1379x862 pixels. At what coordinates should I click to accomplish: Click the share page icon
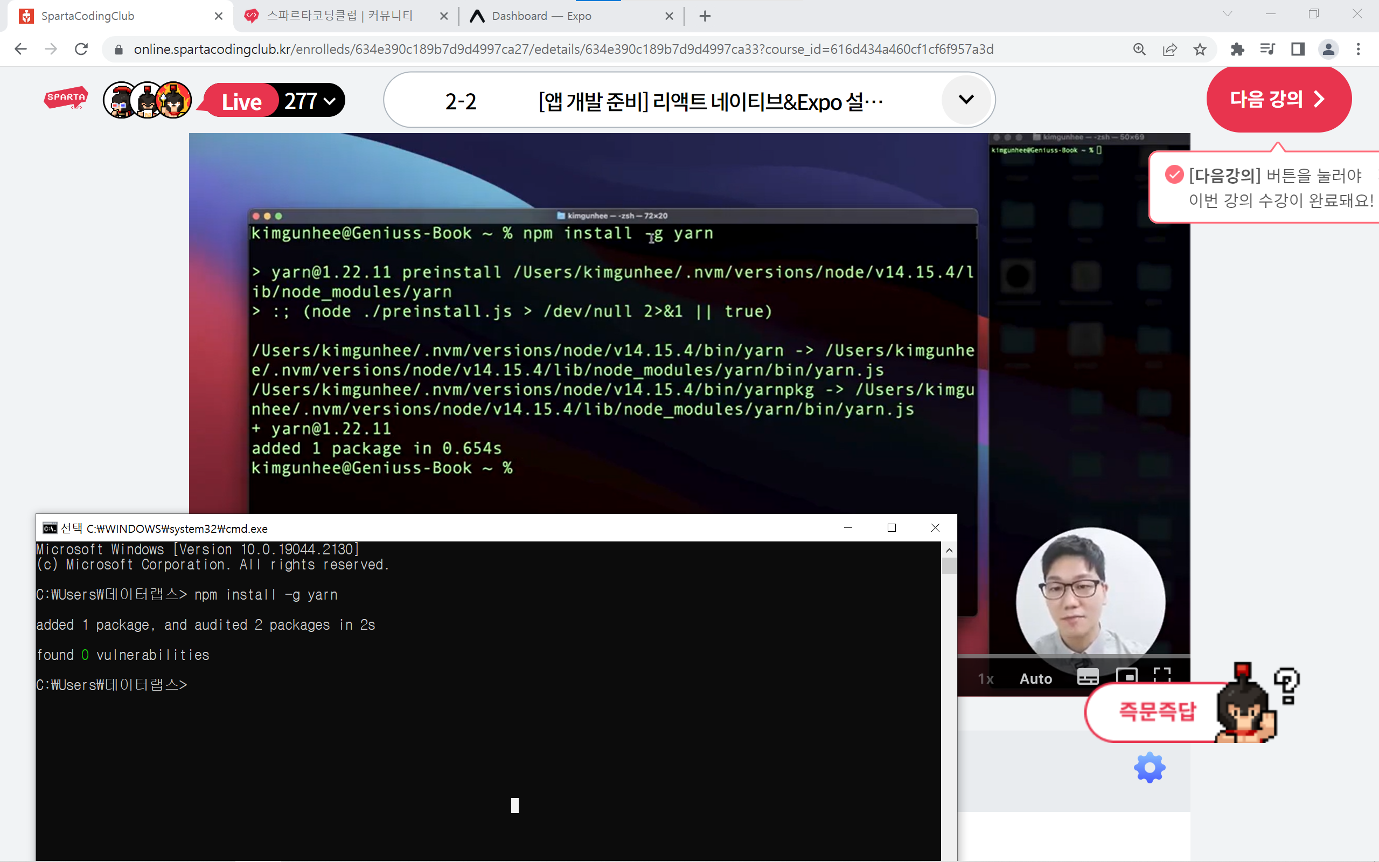pos(1169,49)
